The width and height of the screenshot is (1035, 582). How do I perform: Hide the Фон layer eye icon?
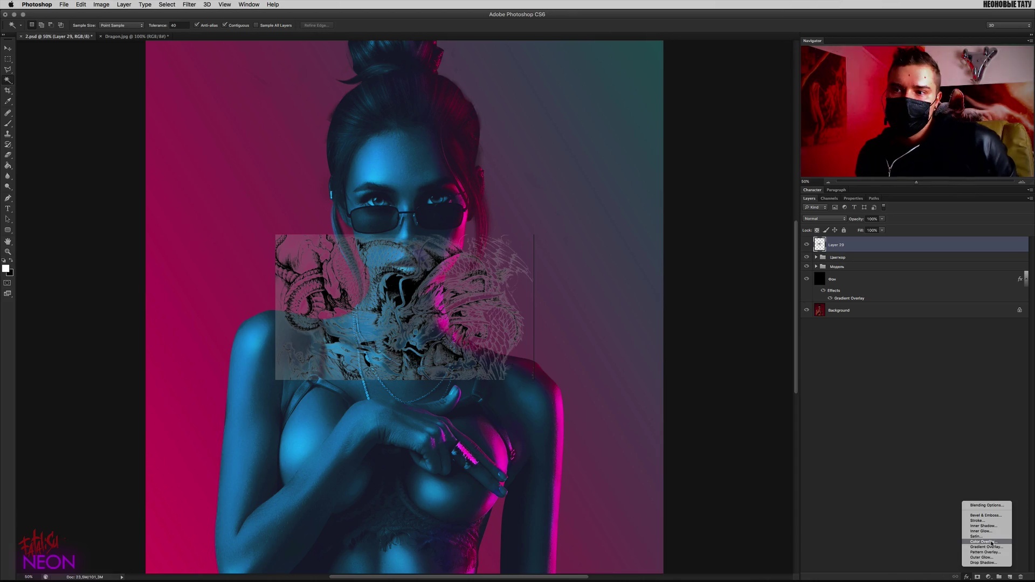pos(806,279)
